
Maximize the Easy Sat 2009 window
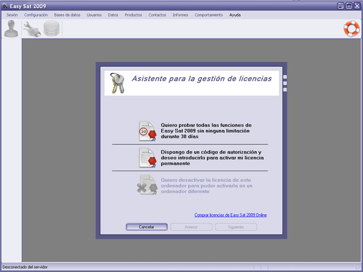(x=349, y=6)
